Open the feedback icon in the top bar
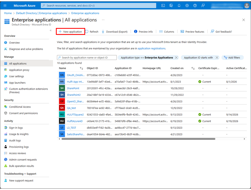Image resolution: width=251 pixels, height=190 pixels. [x=203, y=6]
